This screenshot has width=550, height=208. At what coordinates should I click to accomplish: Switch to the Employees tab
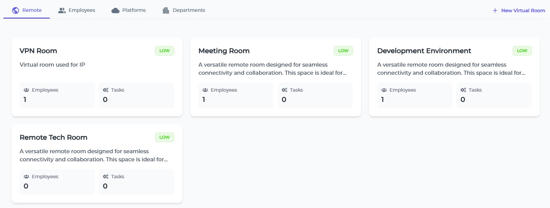click(82, 10)
